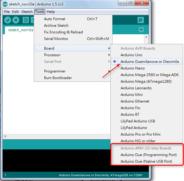Select Fix Encoding & Reload

pos(73,32)
